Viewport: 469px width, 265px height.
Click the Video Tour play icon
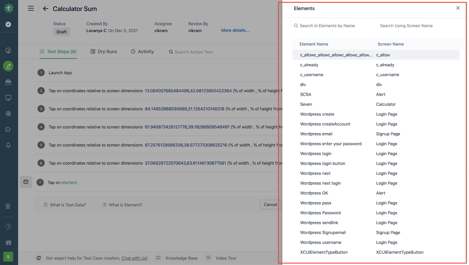point(208,258)
